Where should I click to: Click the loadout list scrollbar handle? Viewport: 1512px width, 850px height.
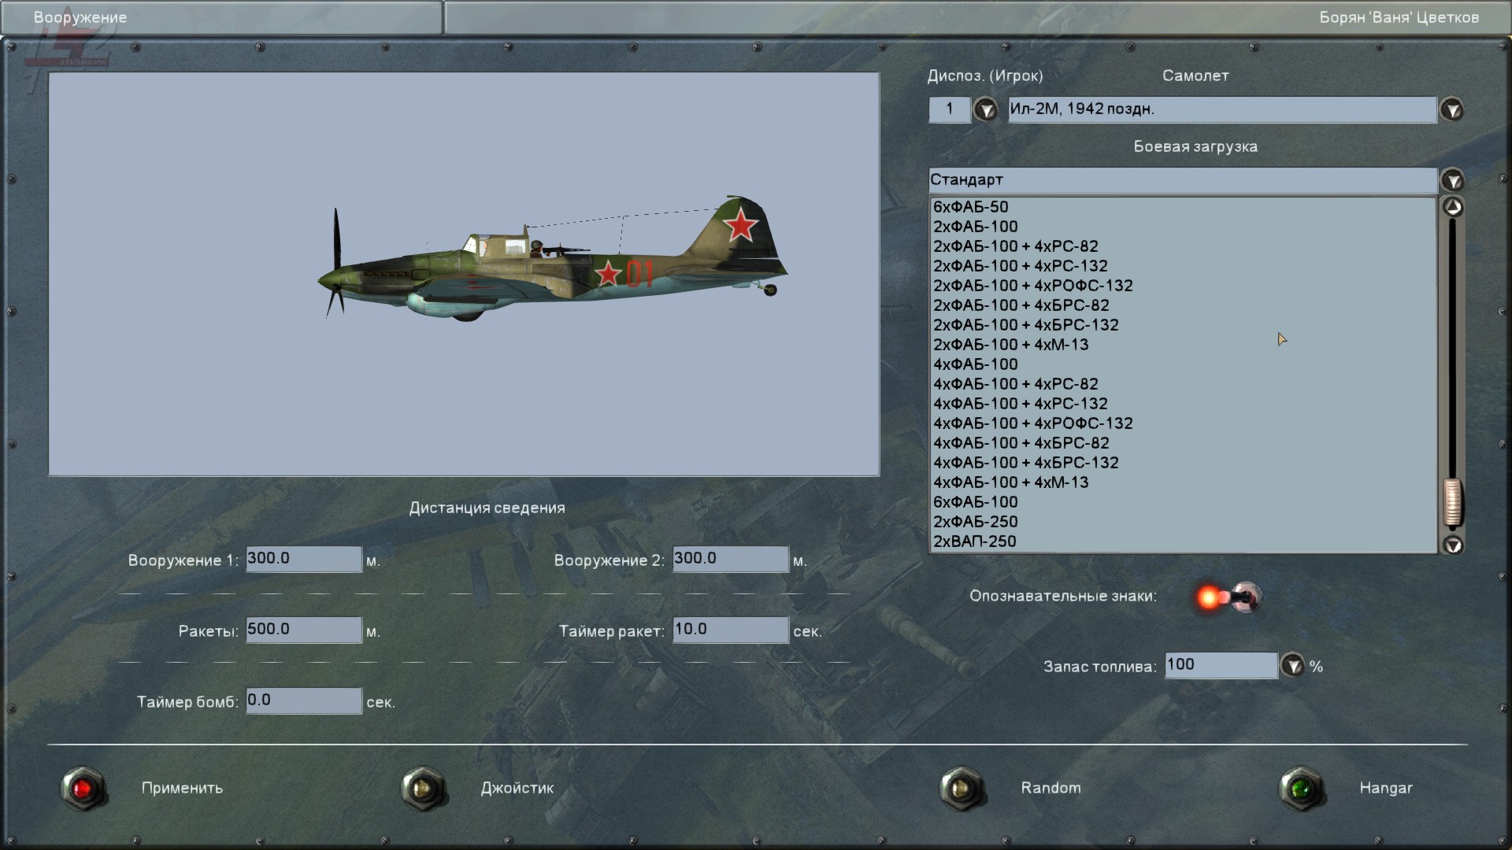(1452, 502)
